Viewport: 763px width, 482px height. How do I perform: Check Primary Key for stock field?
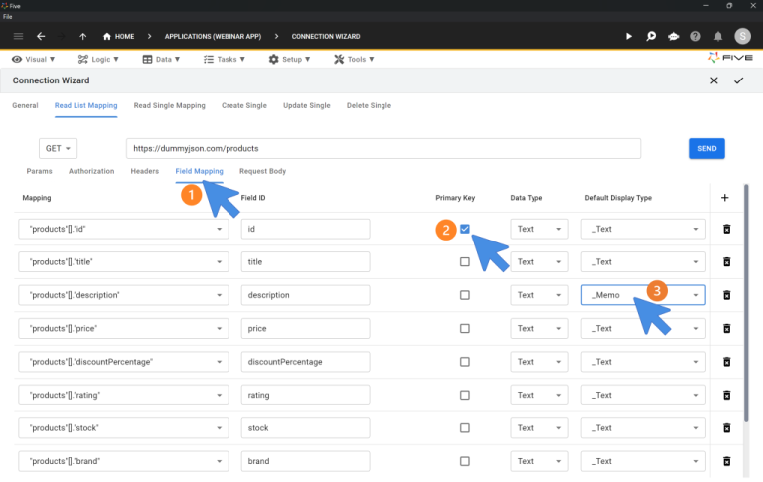[465, 428]
